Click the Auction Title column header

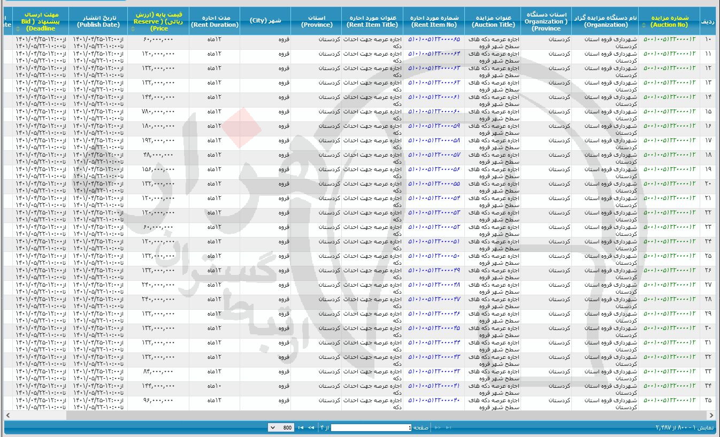coord(493,21)
